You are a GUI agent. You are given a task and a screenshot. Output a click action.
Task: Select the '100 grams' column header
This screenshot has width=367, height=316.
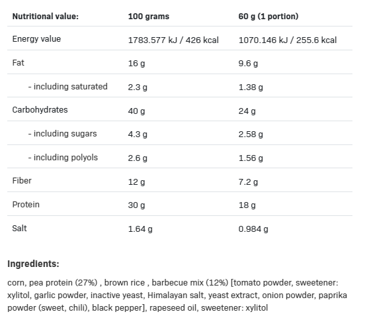coord(149,17)
